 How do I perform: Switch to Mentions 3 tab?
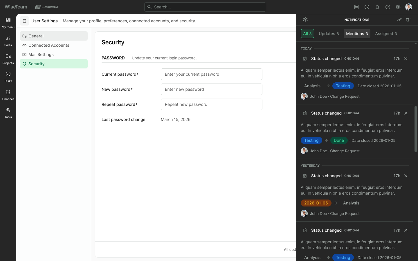pyautogui.click(x=357, y=34)
